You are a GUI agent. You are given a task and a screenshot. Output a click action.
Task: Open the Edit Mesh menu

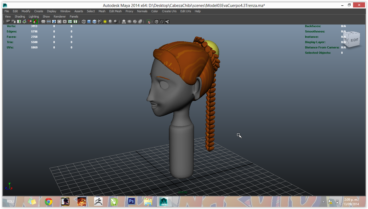point(115,11)
